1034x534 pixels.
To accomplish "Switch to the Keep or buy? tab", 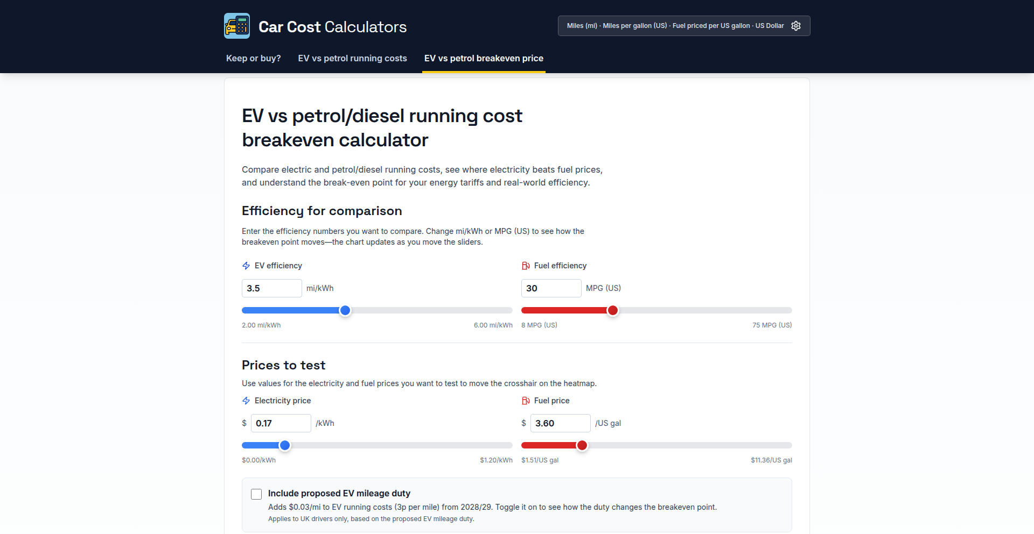I will click(x=253, y=58).
